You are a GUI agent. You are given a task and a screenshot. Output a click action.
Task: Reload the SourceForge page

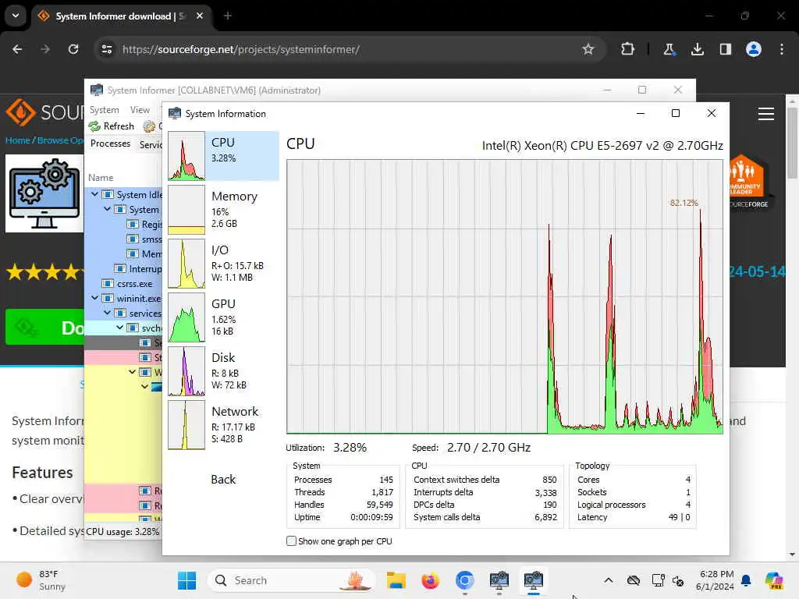coord(73,49)
